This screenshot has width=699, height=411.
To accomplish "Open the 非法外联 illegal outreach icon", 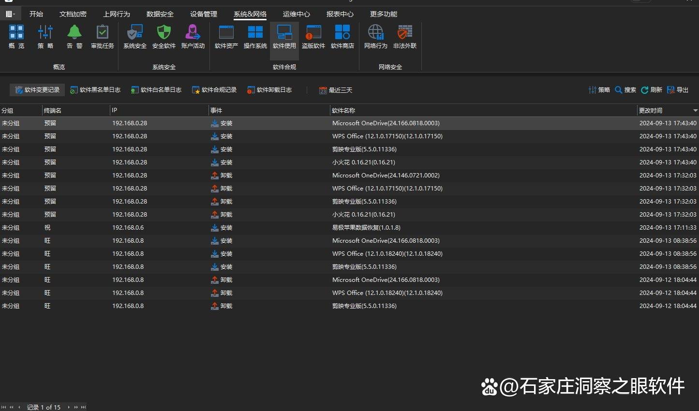I will (x=405, y=37).
